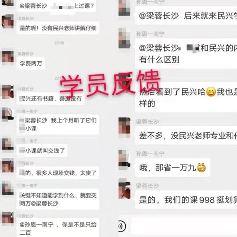Click the '后来就来民兴' message at top right
Screen dimensions: 237x237
tap(186, 16)
